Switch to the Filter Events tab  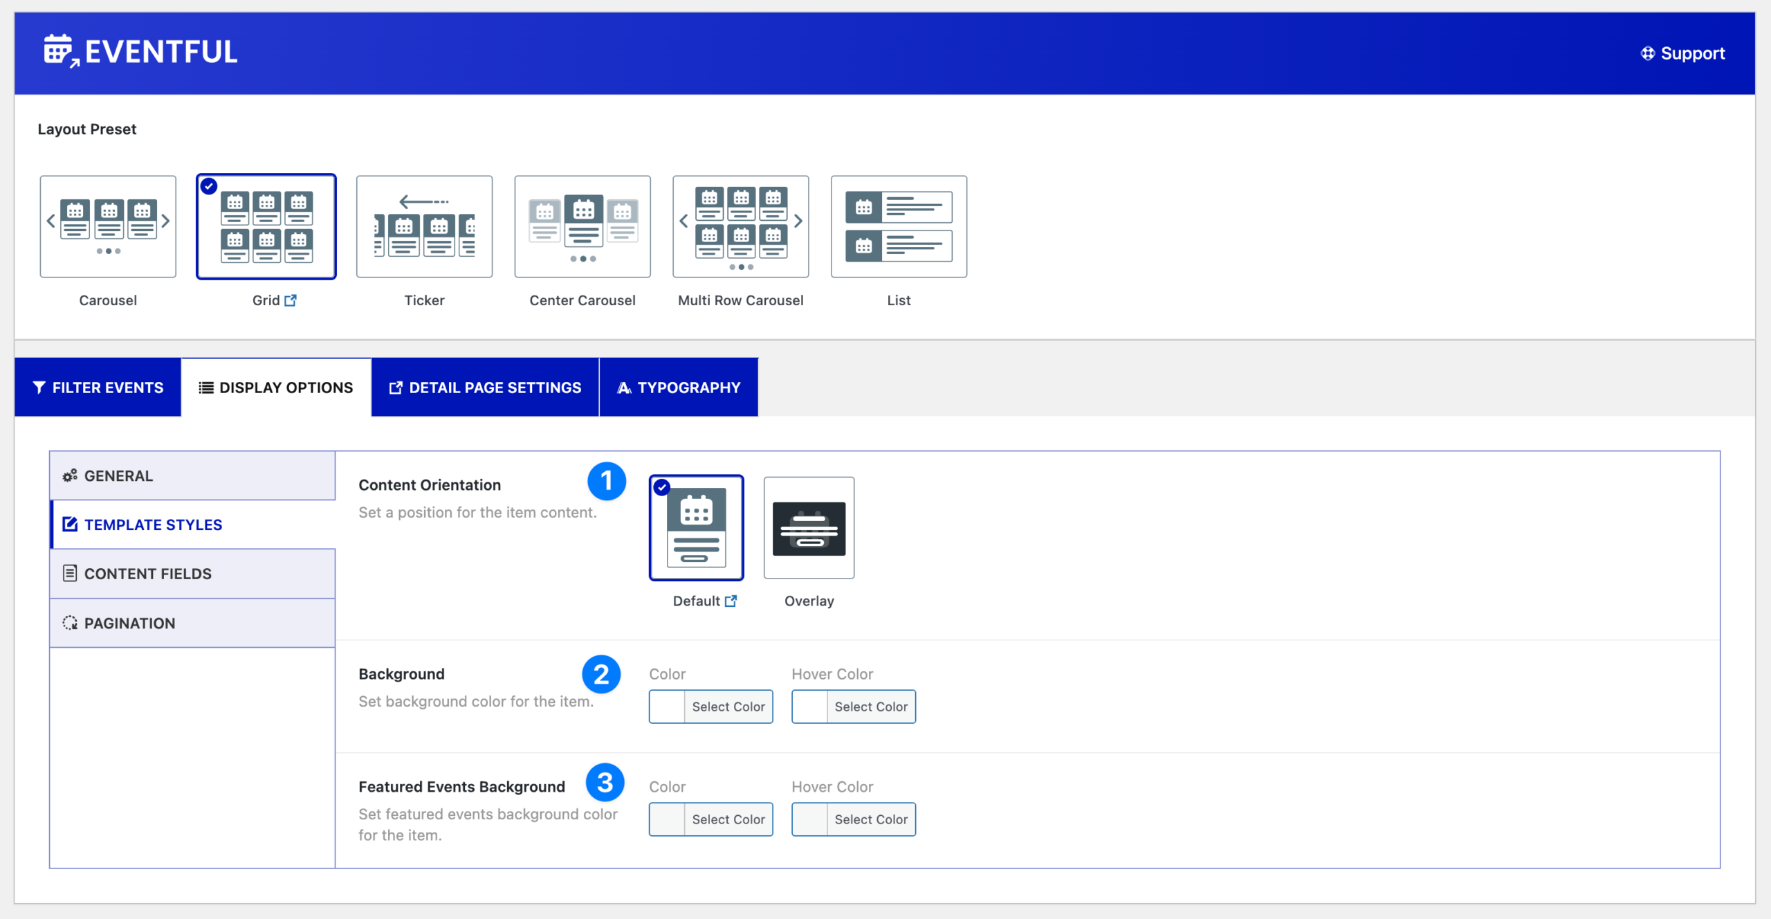pos(98,388)
